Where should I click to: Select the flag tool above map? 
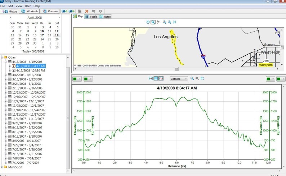point(158,22)
